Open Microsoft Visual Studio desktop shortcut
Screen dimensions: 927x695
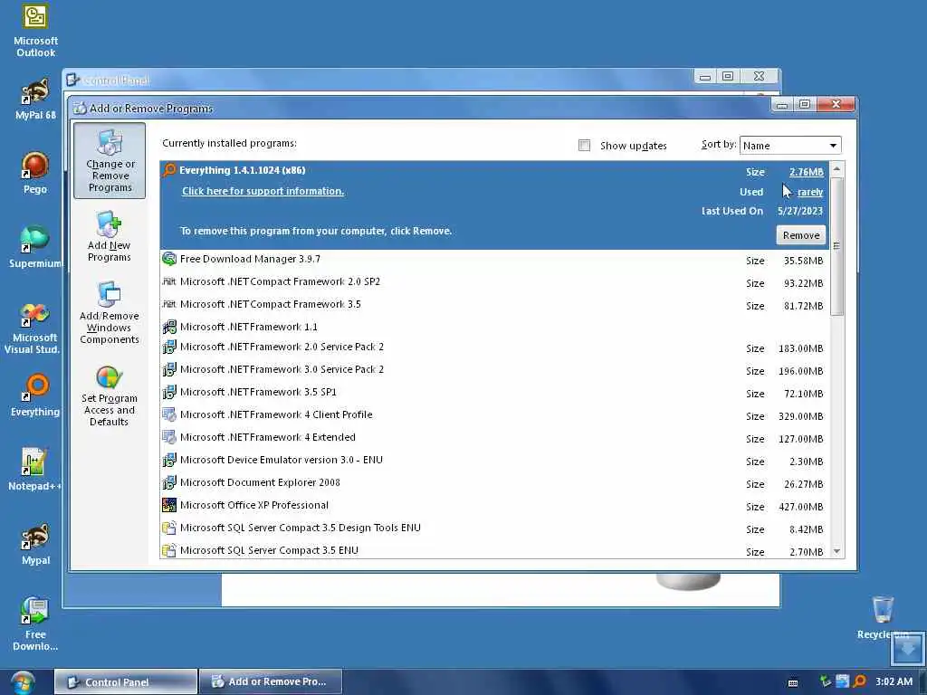pos(33,328)
